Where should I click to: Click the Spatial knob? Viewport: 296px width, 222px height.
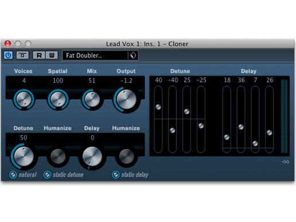[58, 99]
